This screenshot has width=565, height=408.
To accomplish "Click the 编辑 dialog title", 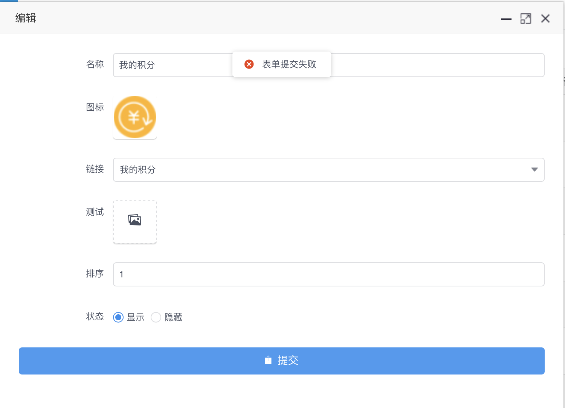I will tap(26, 18).
